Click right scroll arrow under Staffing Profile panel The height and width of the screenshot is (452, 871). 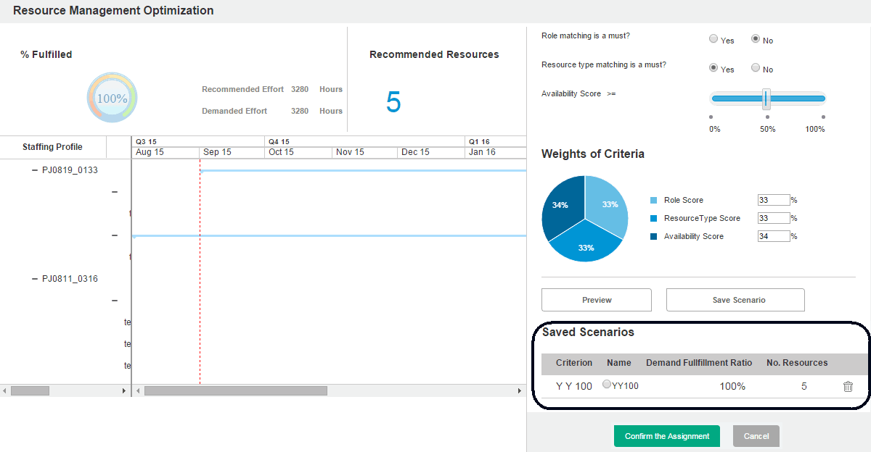[x=123, y=390]
